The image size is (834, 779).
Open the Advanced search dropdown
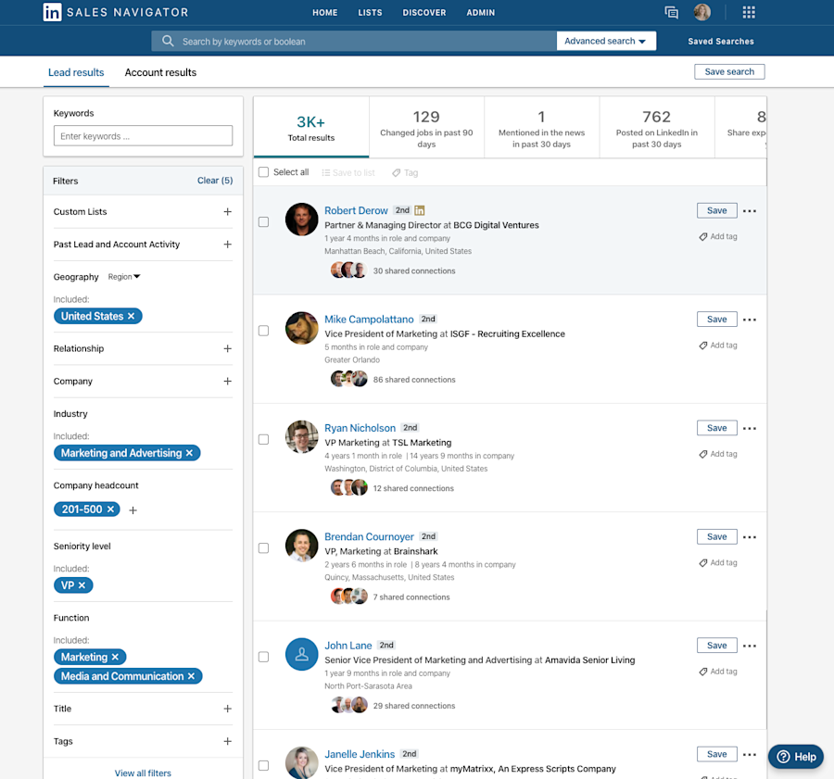coord(606,41)
